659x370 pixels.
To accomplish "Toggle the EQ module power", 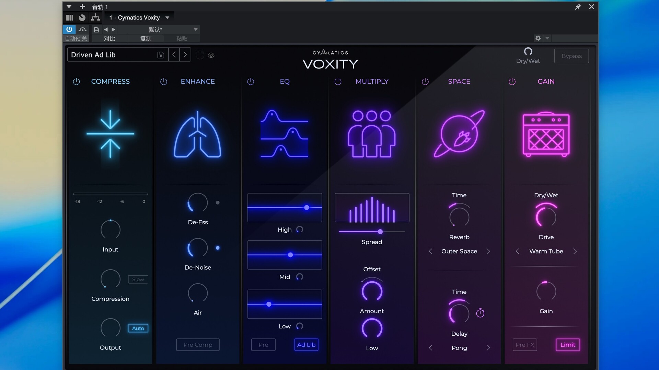I will 251,82.
